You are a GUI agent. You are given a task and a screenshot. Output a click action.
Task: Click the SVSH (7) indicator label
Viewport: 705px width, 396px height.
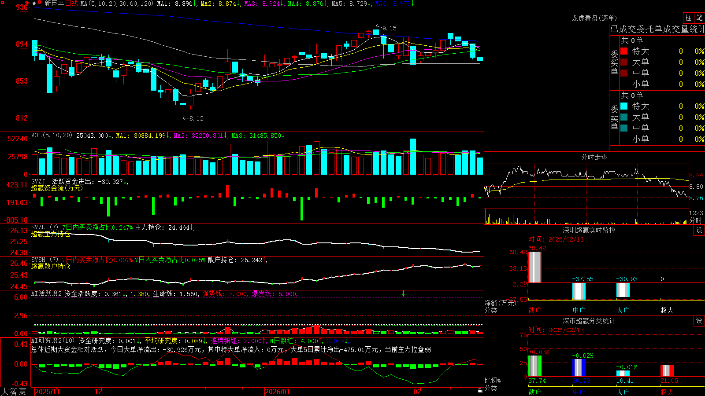point(45,260)
